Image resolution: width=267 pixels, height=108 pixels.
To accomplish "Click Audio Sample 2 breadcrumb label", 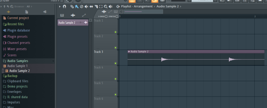I will [168, 7].
